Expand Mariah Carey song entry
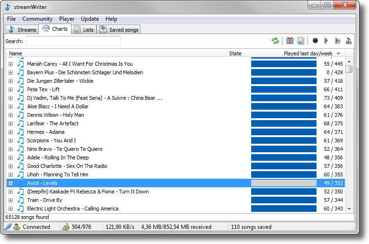 10,64
